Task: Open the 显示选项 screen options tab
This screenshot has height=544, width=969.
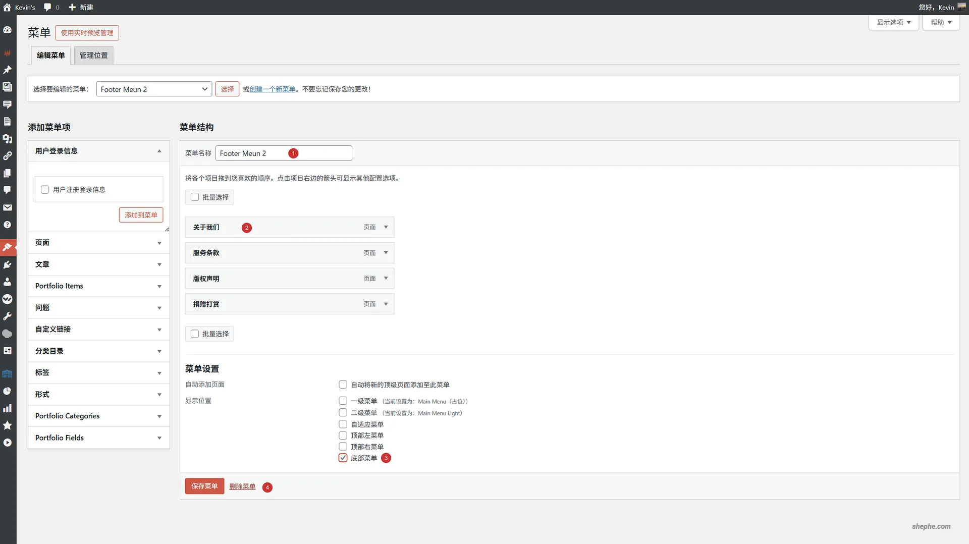Action: click(x=893, y=22)
